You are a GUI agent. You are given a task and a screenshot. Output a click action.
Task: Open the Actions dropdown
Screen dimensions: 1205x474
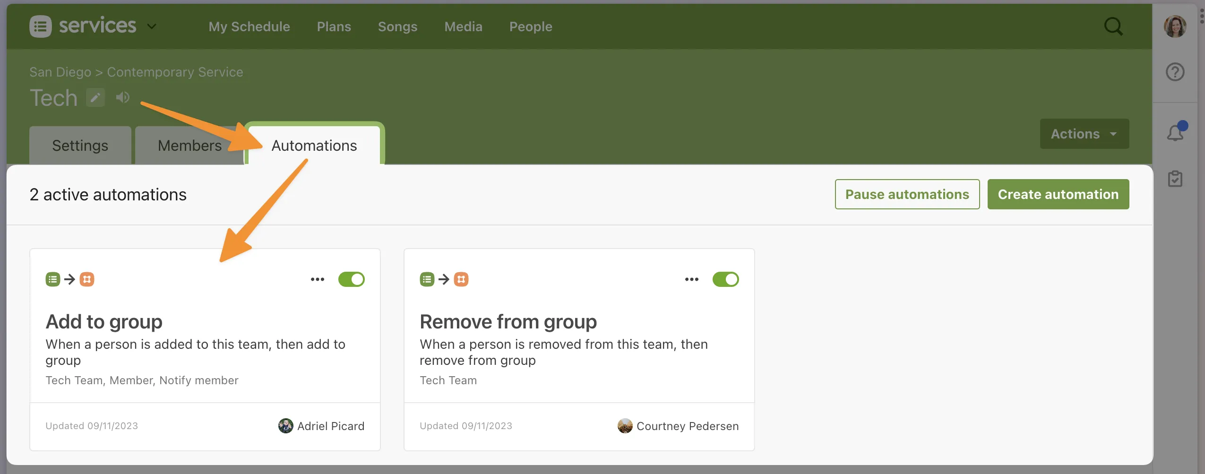[1084, 134]
